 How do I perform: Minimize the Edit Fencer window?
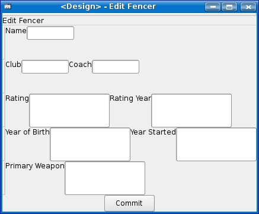click(213, 7)
